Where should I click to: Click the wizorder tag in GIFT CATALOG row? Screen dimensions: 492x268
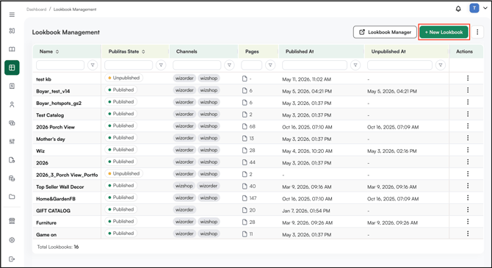coord(184,210)
